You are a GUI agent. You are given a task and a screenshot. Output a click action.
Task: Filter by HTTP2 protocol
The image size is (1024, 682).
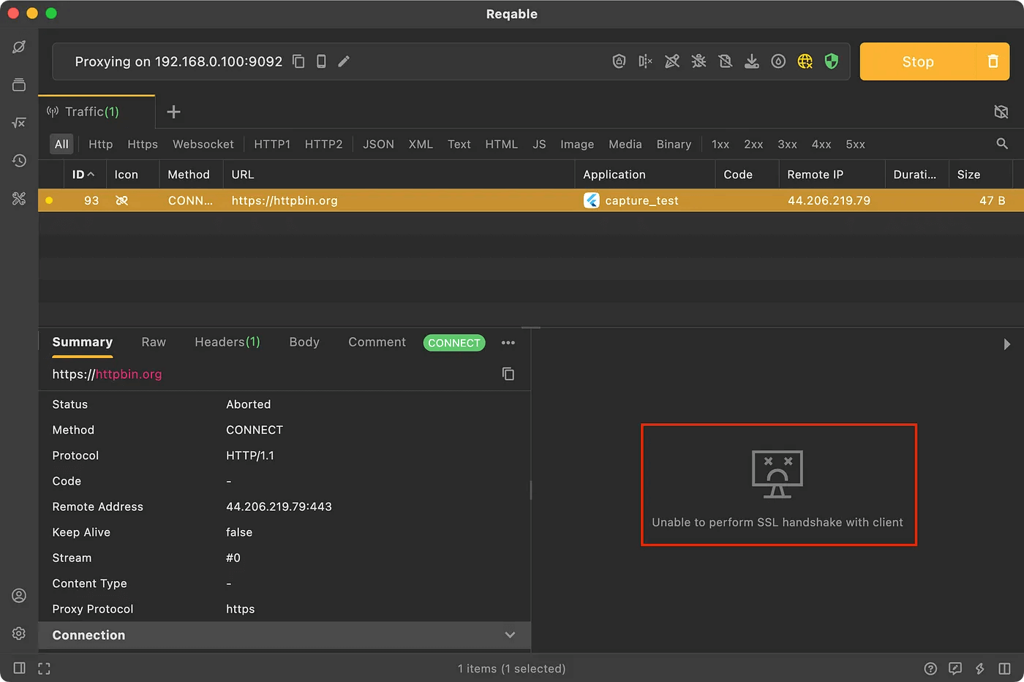click(x=323, y=145)
